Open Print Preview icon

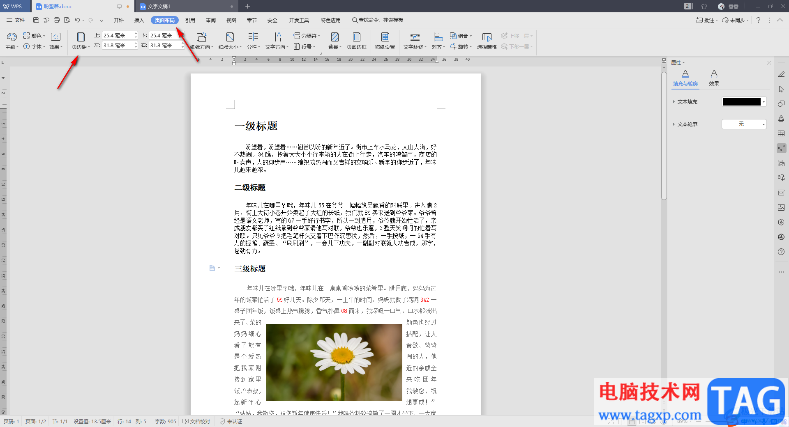[x=67, y=20]
